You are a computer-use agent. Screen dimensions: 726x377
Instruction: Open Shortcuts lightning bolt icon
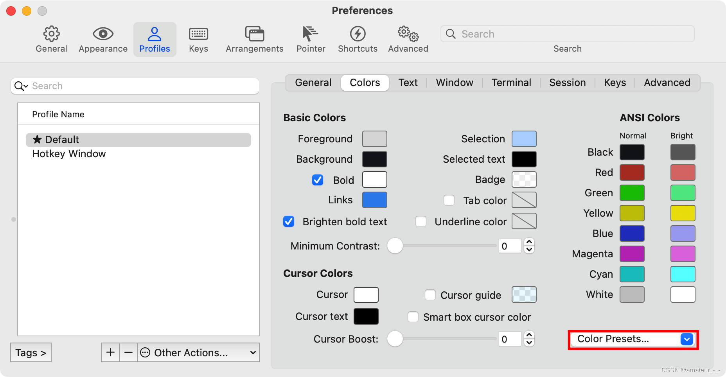(358, 34)
